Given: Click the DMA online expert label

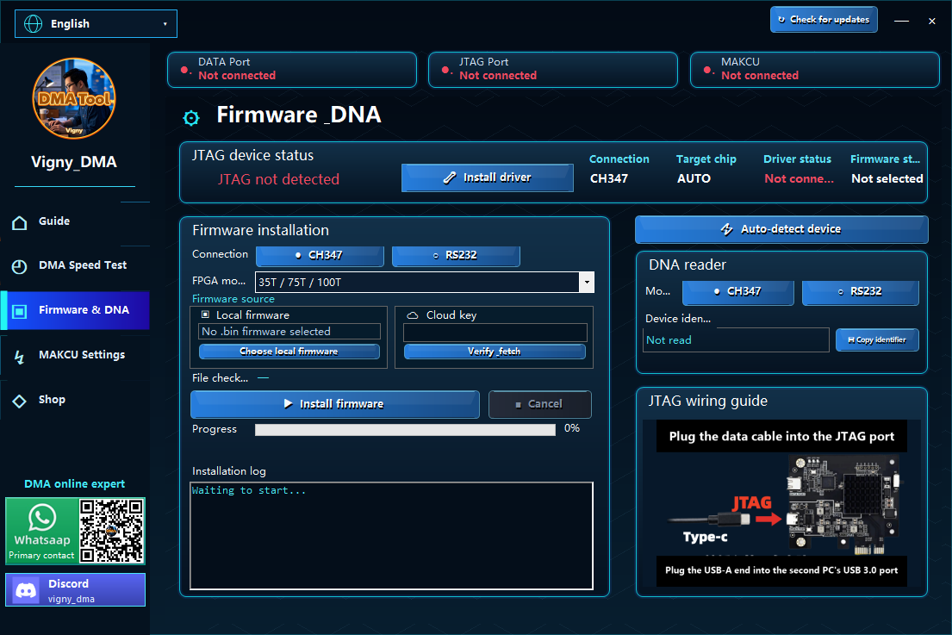Looking at the screenshot, I should 75,484.
